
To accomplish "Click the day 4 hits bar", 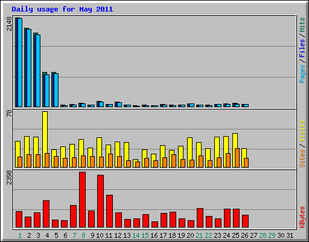I will 46,90.
